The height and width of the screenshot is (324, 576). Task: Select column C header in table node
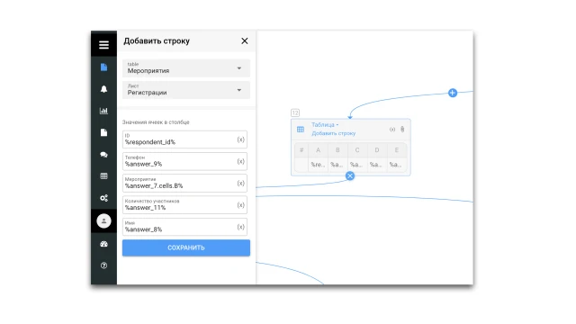(357, 150)
